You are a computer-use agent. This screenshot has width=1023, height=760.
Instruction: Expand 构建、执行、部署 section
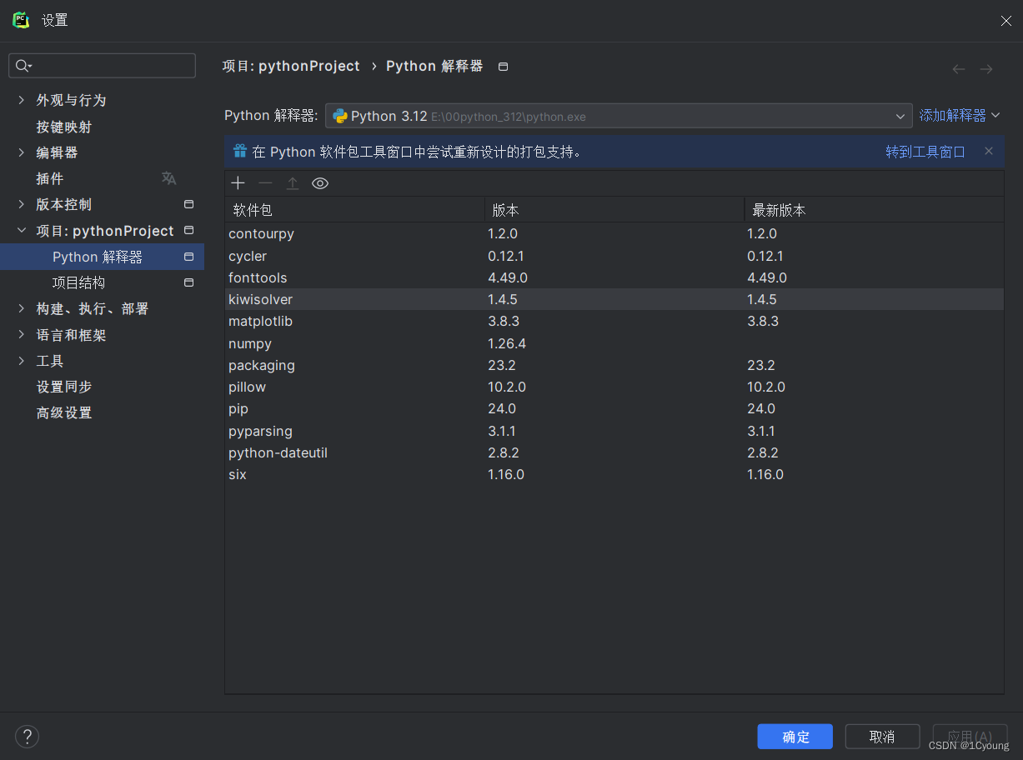click(x=22, y=308)
